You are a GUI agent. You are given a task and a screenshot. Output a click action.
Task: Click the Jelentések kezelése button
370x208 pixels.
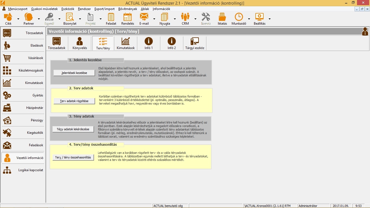[74, 73]
